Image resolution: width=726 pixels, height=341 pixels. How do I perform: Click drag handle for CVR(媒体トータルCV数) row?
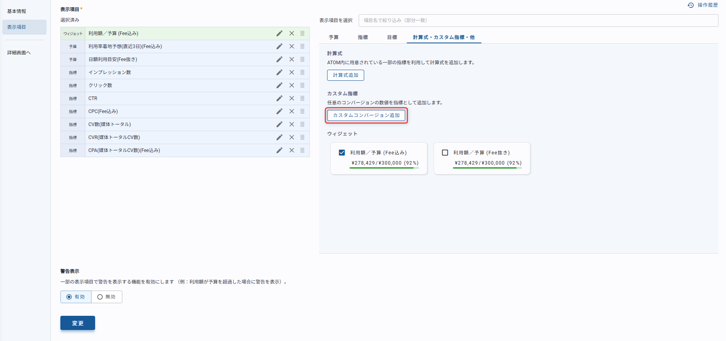coord(302,137)
